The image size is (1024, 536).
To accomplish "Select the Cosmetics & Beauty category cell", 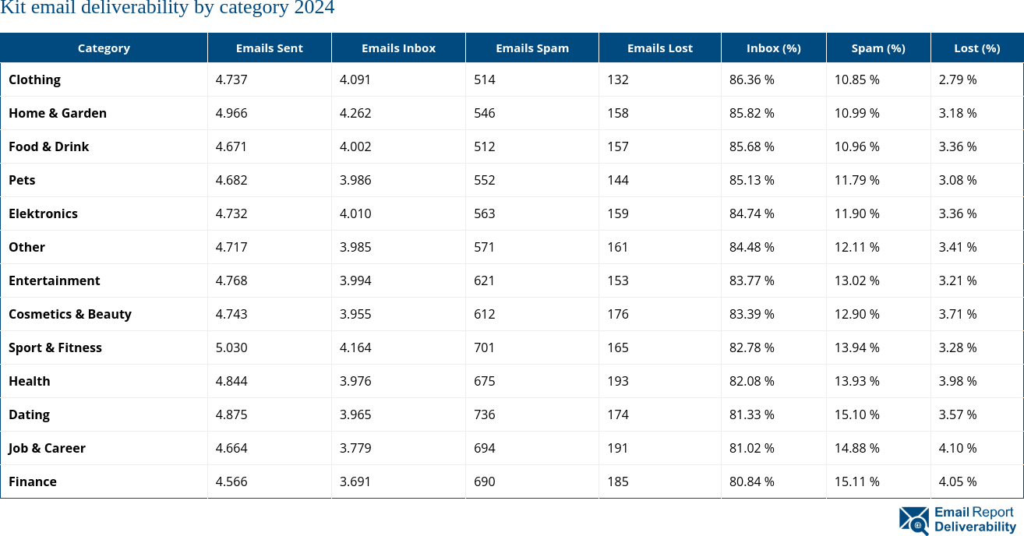I will pyautogui.click(x=104, y=314).
